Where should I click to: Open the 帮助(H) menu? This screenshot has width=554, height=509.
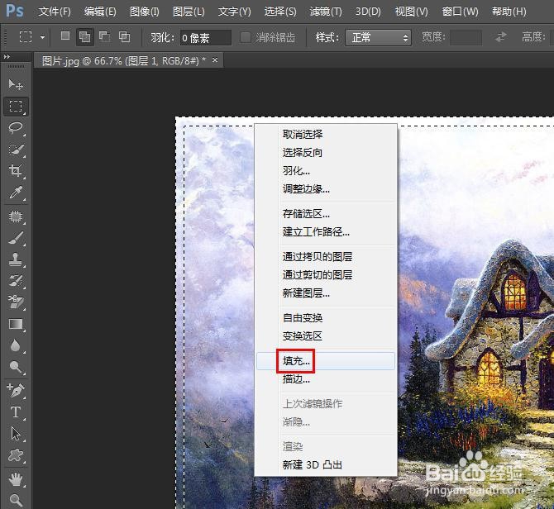[x=509, y=12]
